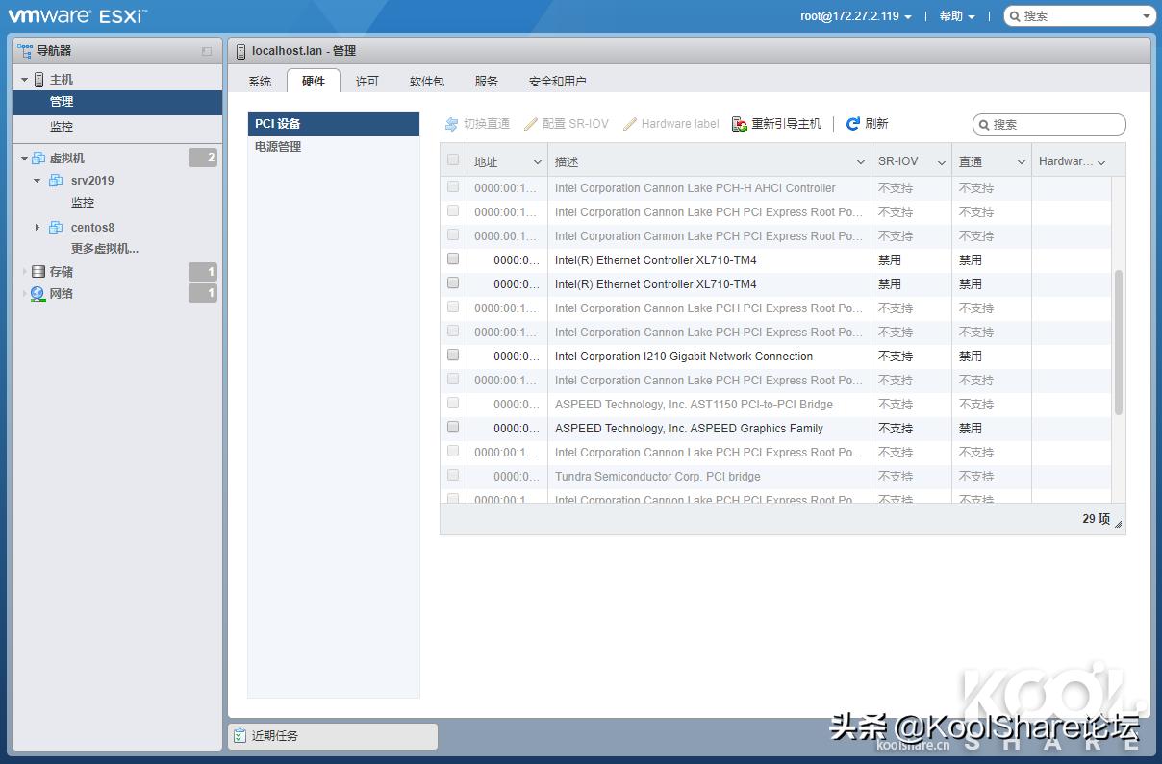Select the checkbox for I210 Gigabit Network Connection

[x=452, y=355]
